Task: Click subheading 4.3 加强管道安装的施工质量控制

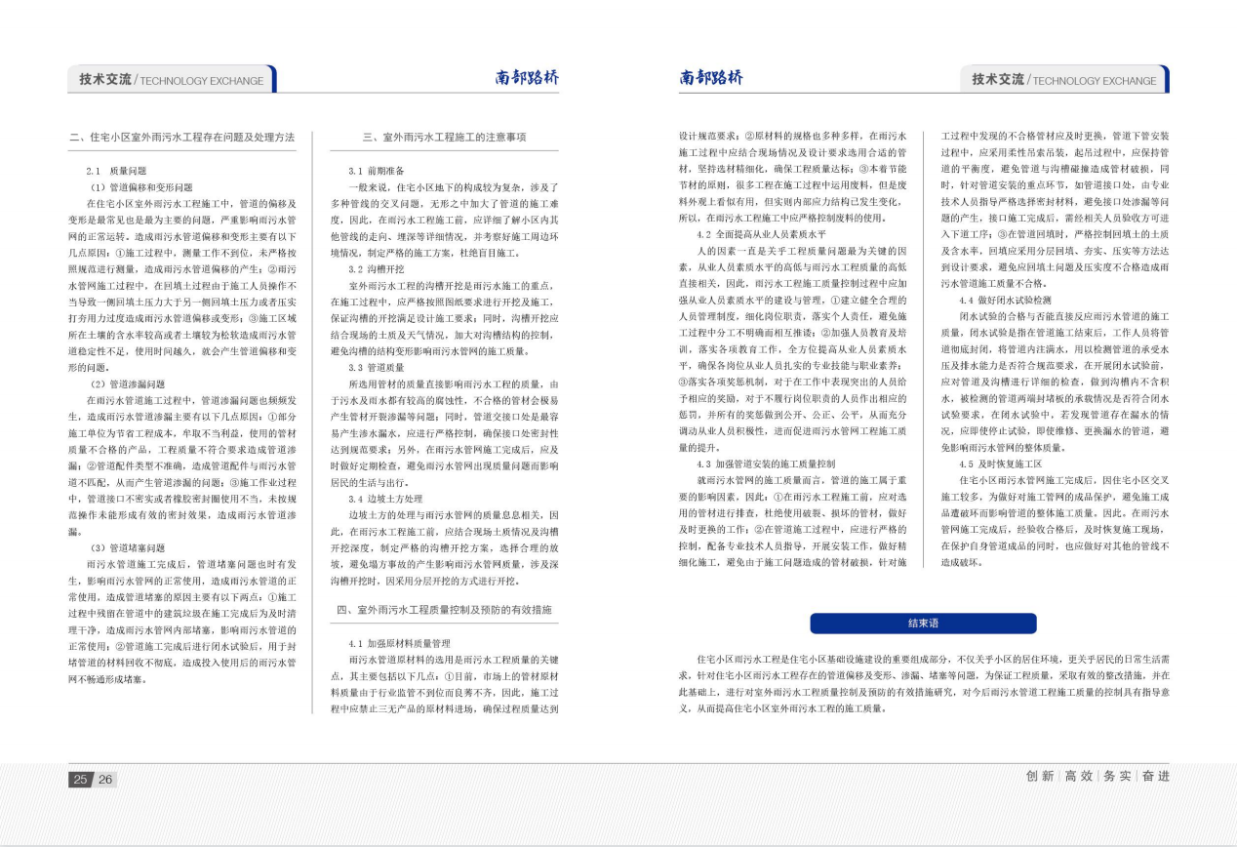Action: pos(766,464)
